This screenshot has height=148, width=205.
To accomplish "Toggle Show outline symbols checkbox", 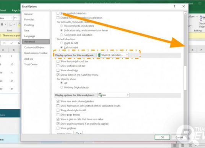I will click(58, 123).
